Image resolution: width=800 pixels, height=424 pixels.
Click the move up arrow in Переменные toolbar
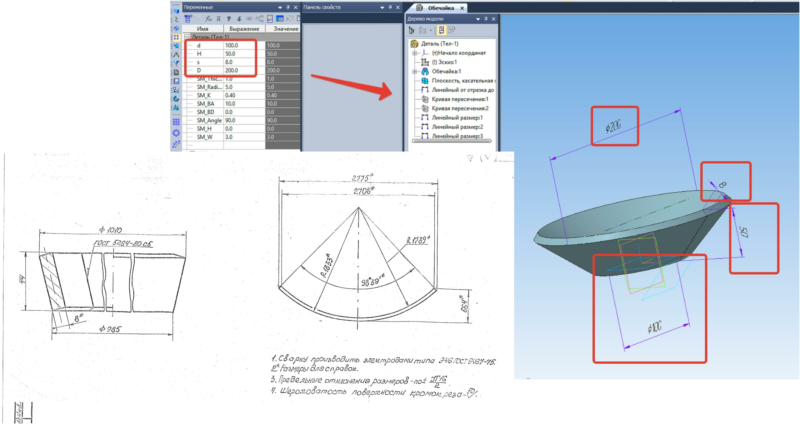pyautogui.click(x=229, y=19)
